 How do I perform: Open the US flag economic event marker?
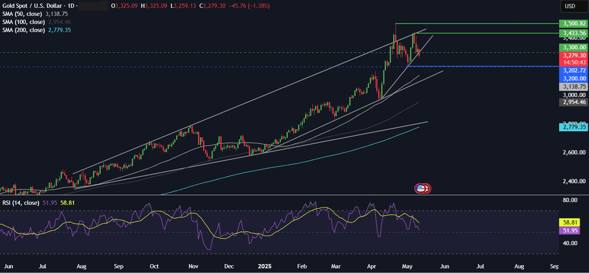click(x=421, y=188)
